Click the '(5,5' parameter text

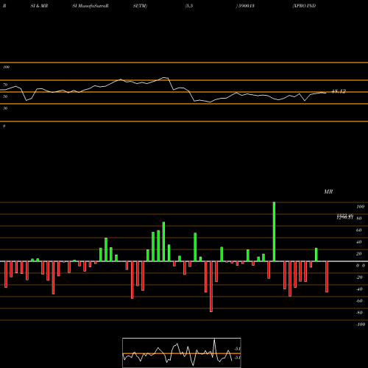(x=189, y=6)
